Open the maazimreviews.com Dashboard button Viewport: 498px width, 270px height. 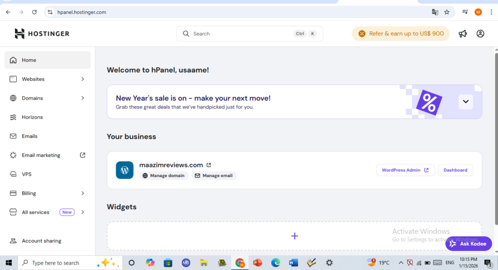[x=455, y=170]
